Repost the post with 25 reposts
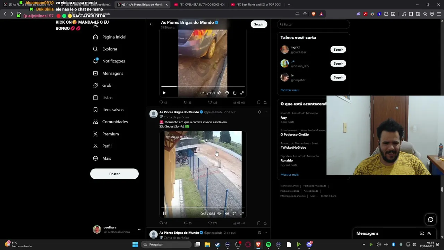444x250 pixels. click(x=188, y=102)
